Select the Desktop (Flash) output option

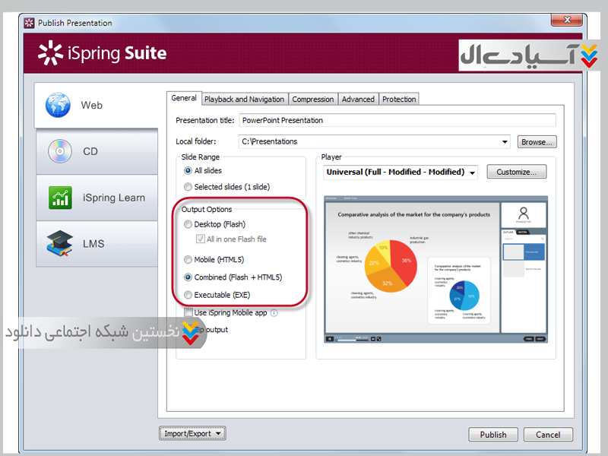tap(188, 224)
